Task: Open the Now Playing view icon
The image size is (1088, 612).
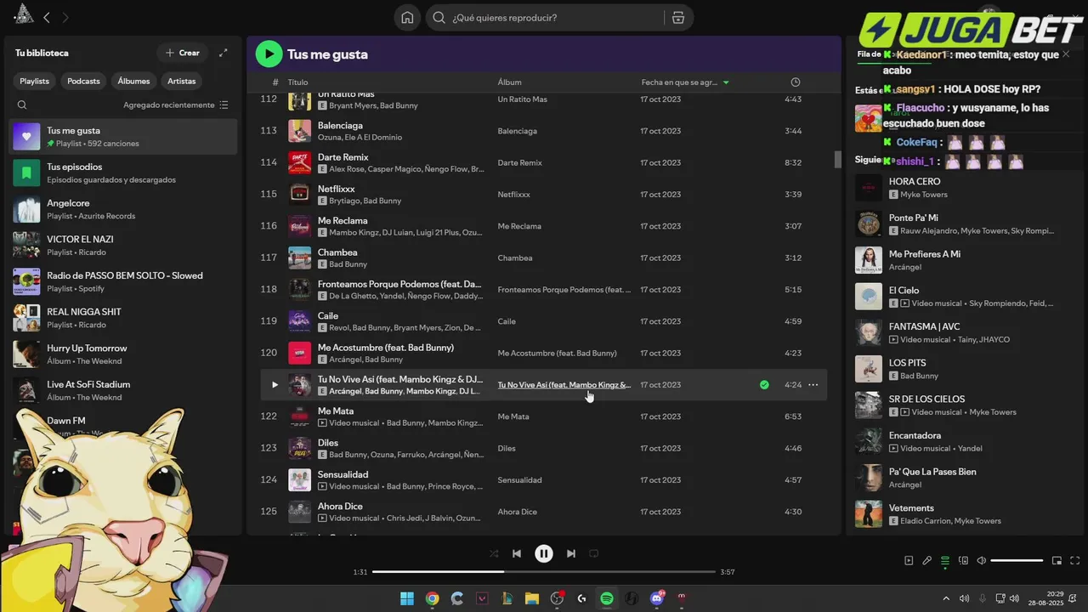Action: 909,561
